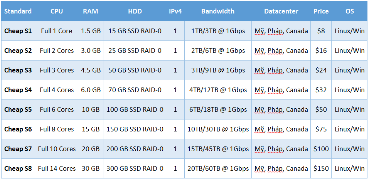Image resolution: width=369 pixels, height=180 pixels.
Task: Click the 70 GB SSD RAID-0 cell
Action: coord(135,90)
